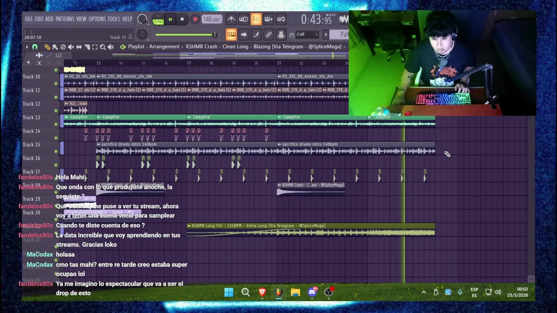This screenshot has height=313, width=557.
Task: Click the oscilloscope waveform beside time display
Action: [344, 19]
